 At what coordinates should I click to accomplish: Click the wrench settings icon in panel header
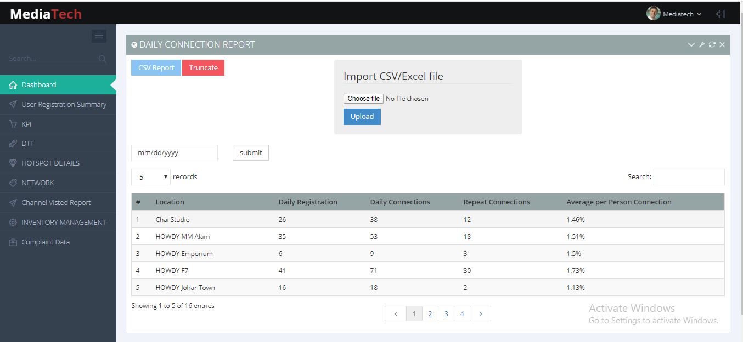[x=702, y=45]
